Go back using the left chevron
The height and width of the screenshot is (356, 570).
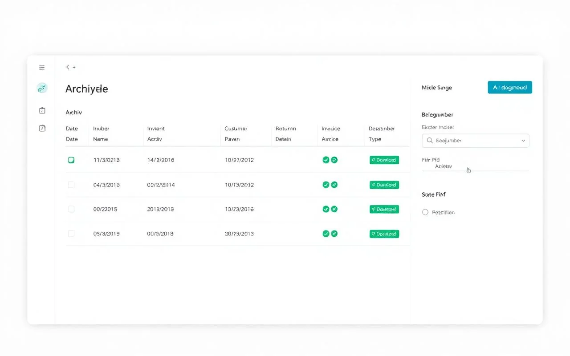(68, 67)
